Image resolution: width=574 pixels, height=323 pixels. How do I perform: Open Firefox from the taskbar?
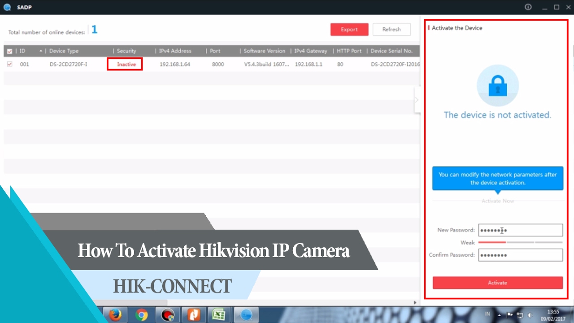pyautogui.click(x=116, y=315)
